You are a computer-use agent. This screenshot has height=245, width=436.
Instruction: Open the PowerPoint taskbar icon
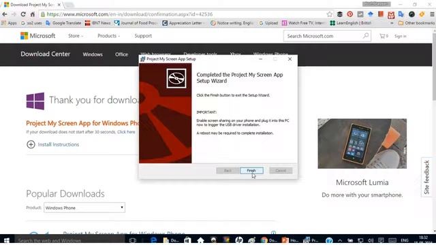(x=290, y=240)
